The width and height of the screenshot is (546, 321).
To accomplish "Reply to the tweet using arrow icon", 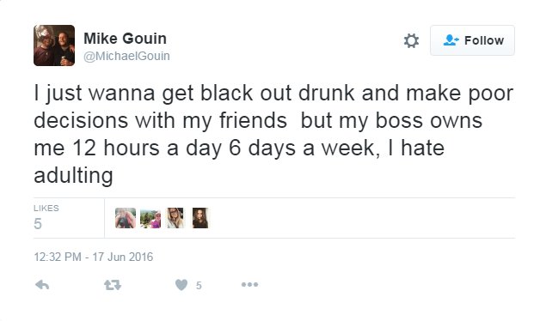I will [42, 285].
